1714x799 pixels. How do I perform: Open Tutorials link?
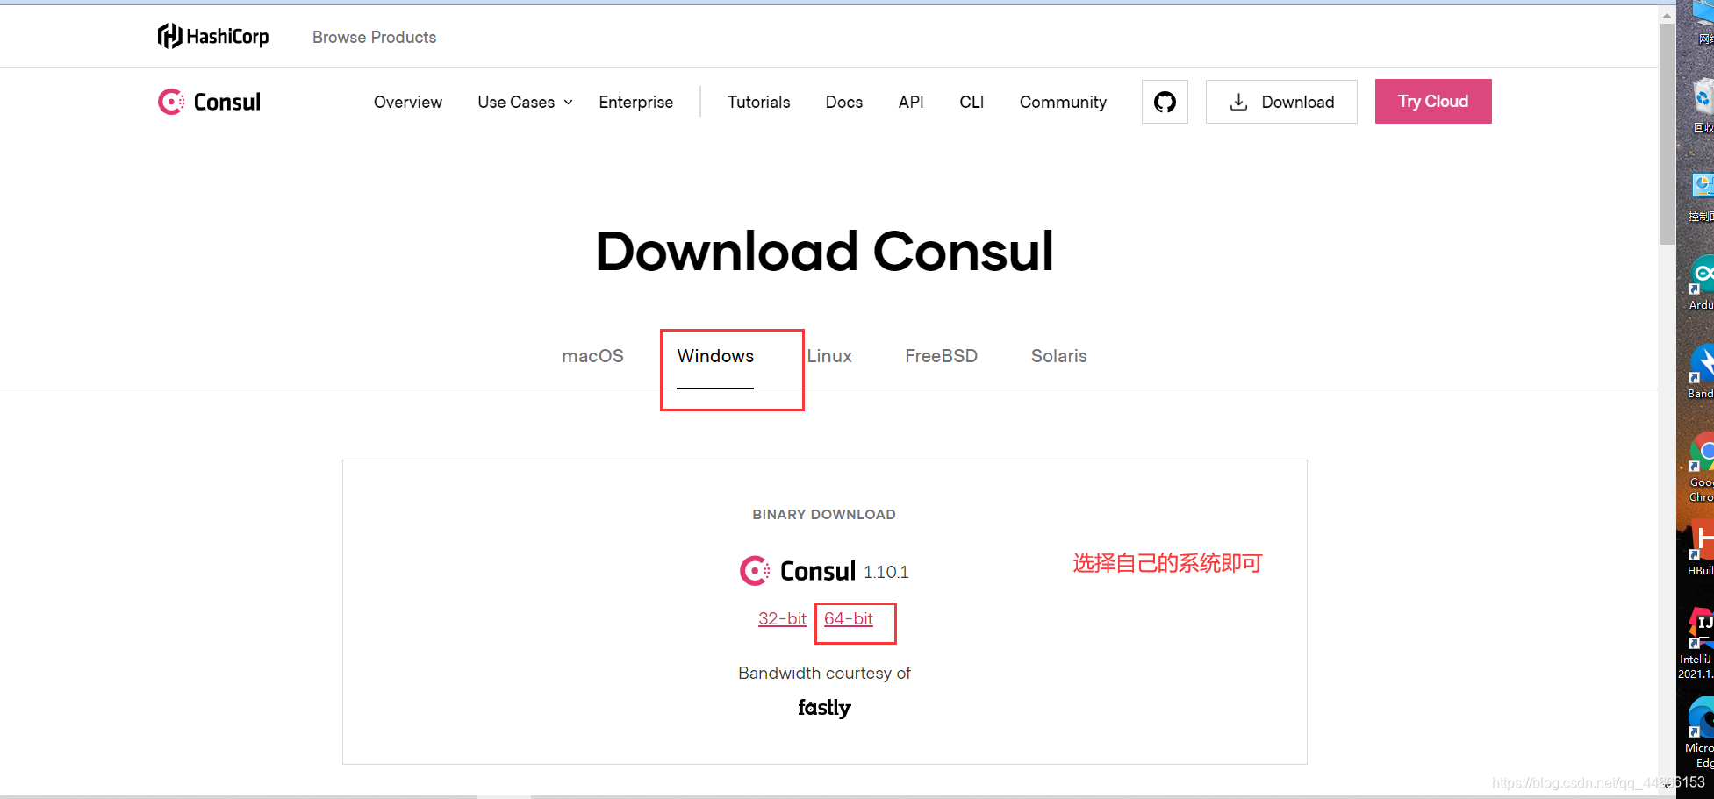(758, 102)
